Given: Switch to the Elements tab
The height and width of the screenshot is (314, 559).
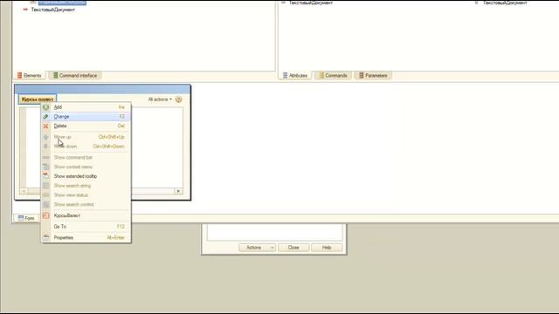Looking at the screenshot, I should click(29, 76).
